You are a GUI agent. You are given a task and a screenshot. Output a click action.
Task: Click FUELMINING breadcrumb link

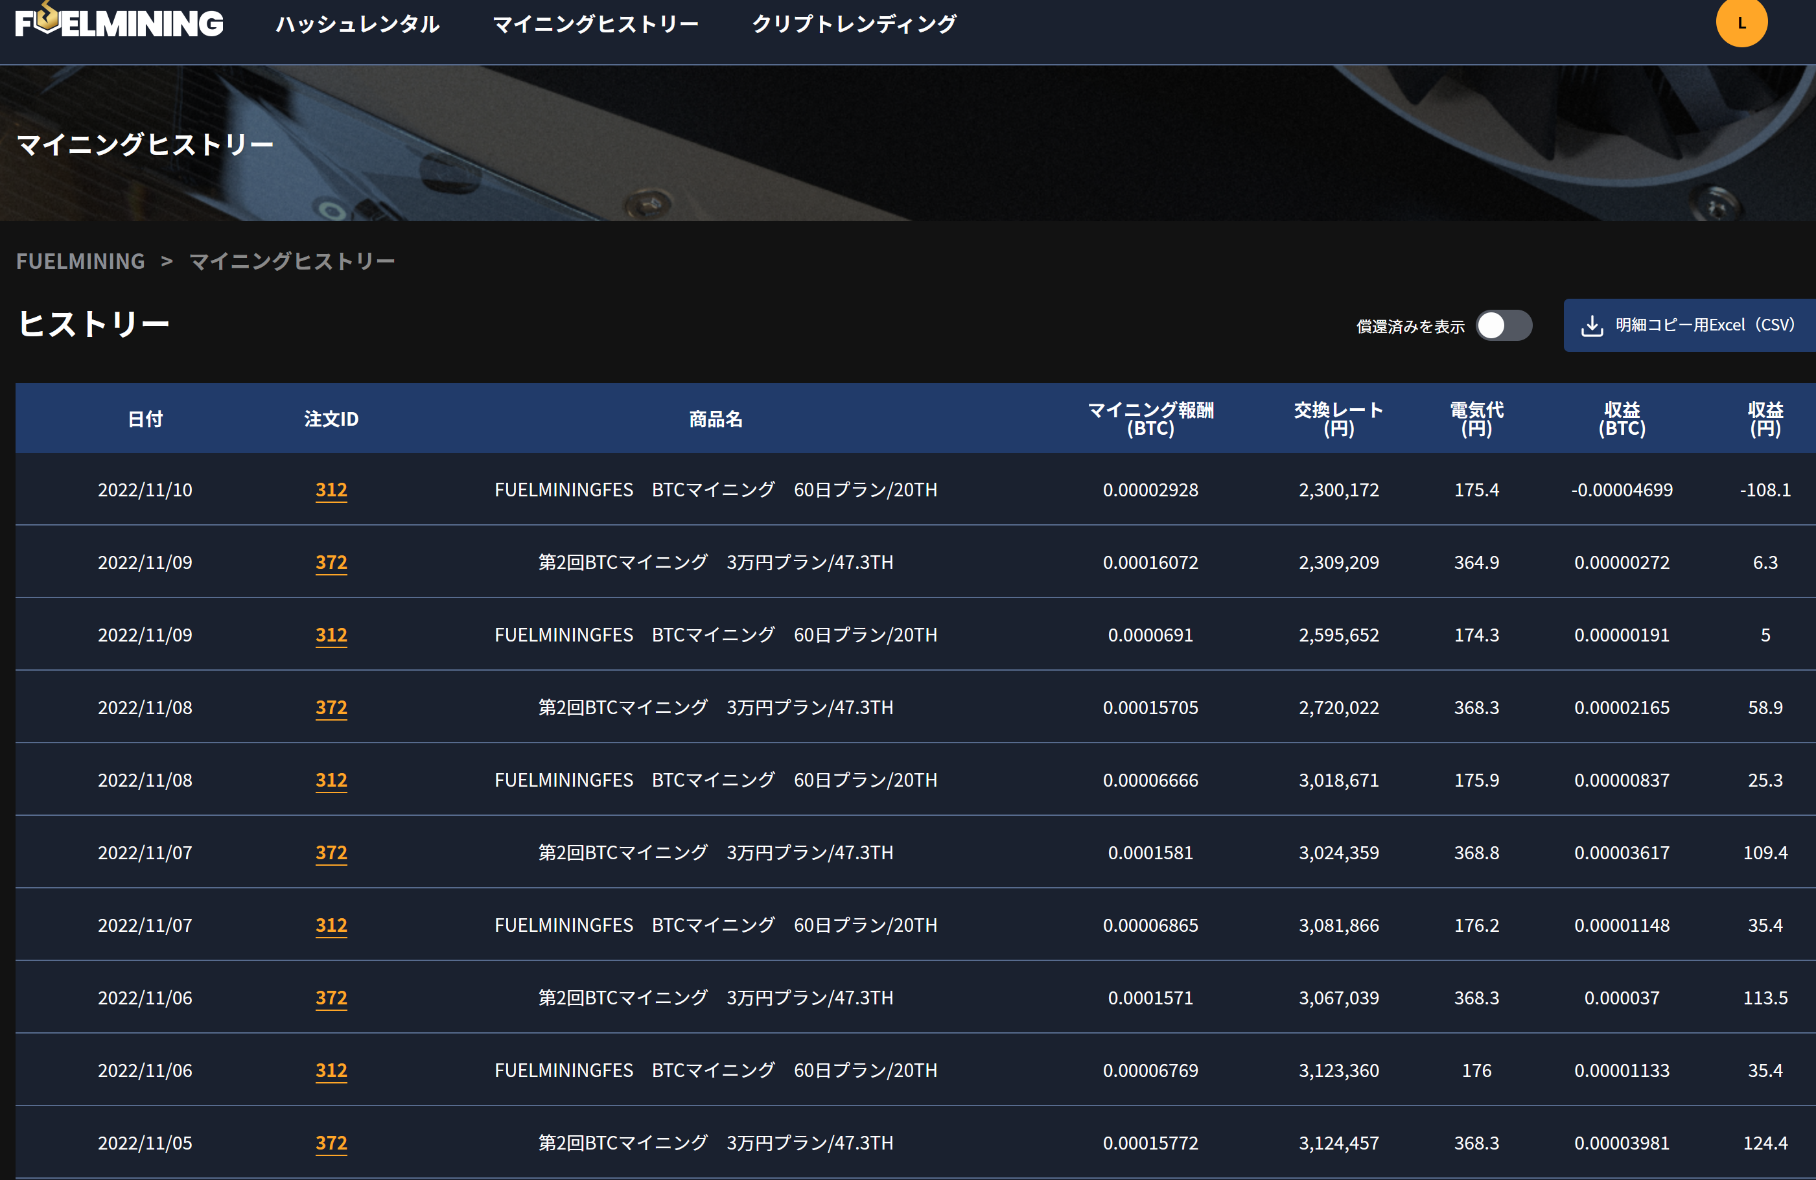[80, 262]
